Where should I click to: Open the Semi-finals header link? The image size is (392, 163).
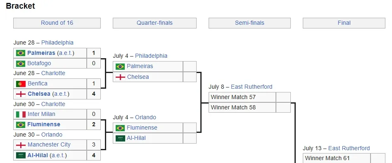click(x=249, y=23)
